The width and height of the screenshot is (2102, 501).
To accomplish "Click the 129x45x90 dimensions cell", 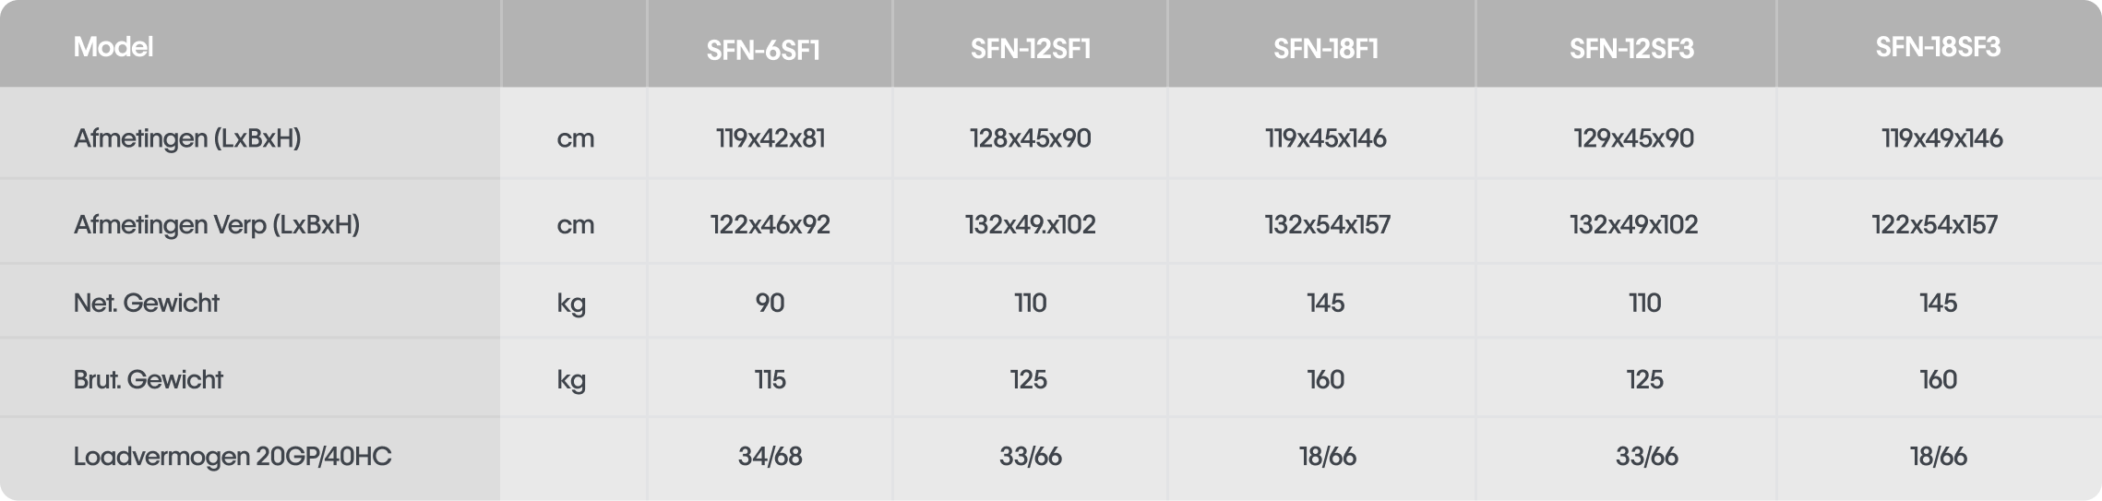I will (x=1633, y=138).
